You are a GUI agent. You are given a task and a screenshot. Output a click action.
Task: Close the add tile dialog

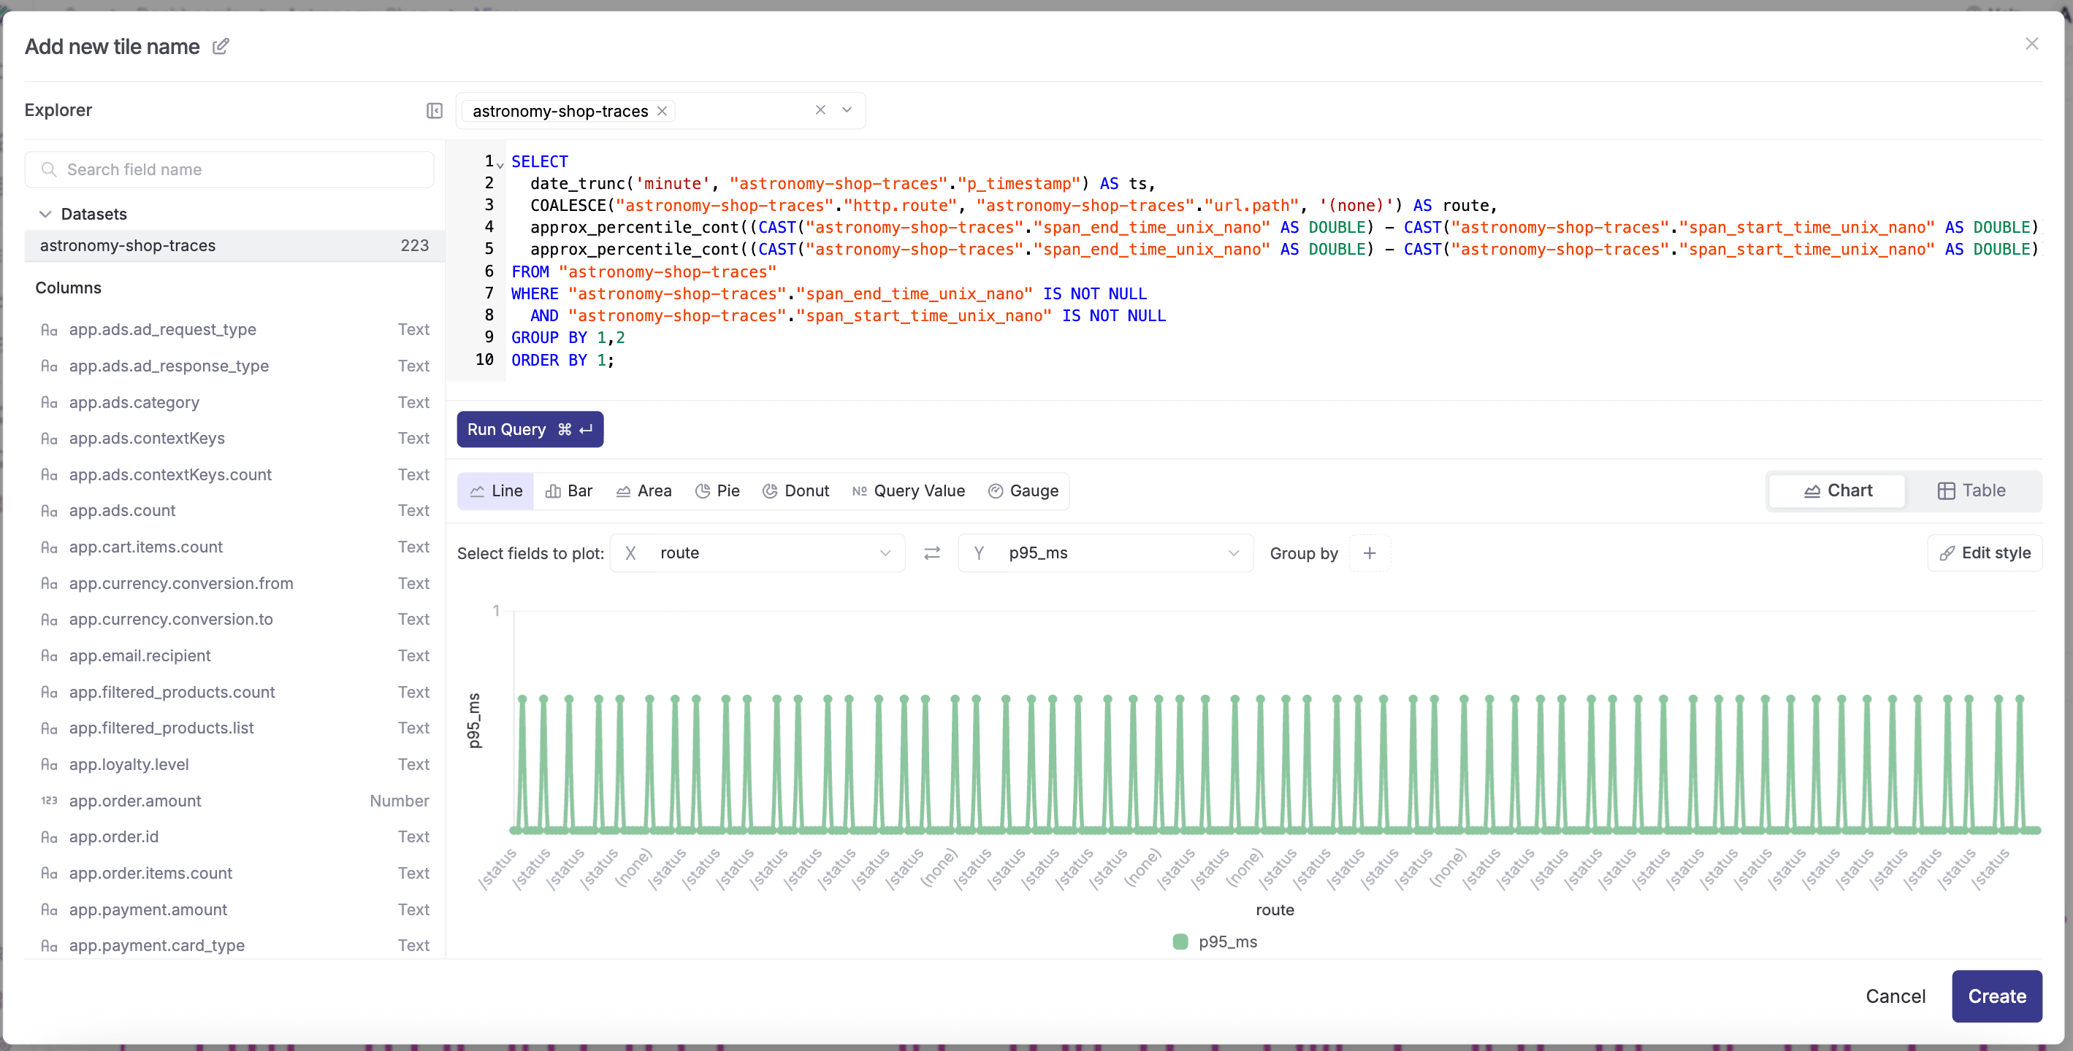[2031, 45]
